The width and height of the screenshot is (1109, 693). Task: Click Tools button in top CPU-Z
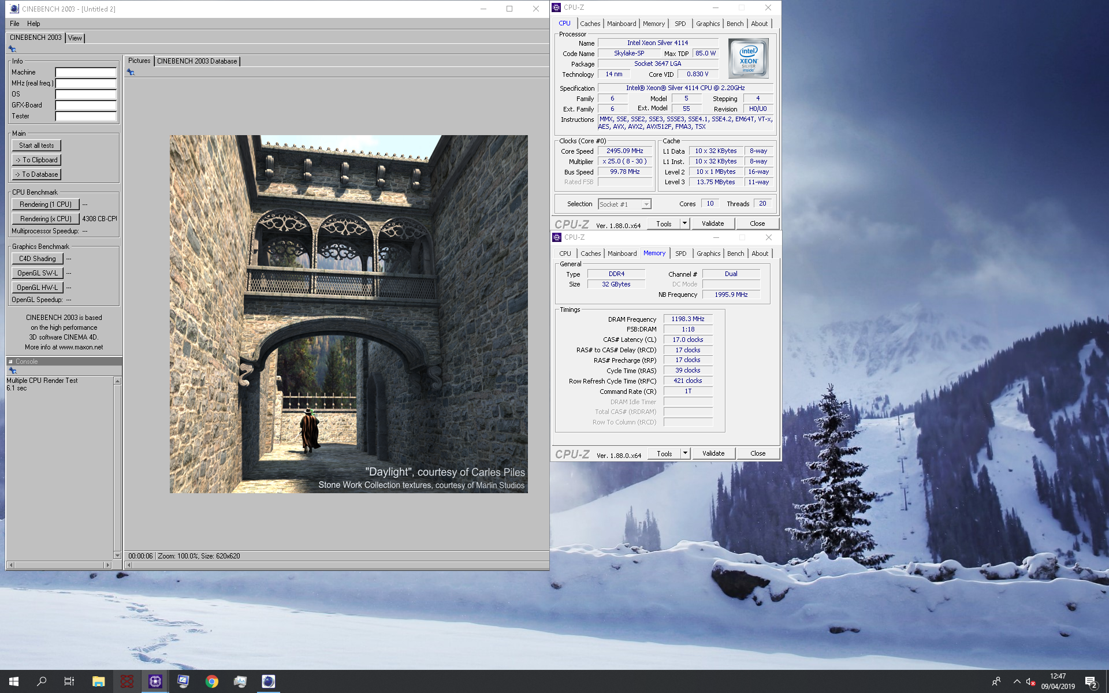tap(664, 224)
